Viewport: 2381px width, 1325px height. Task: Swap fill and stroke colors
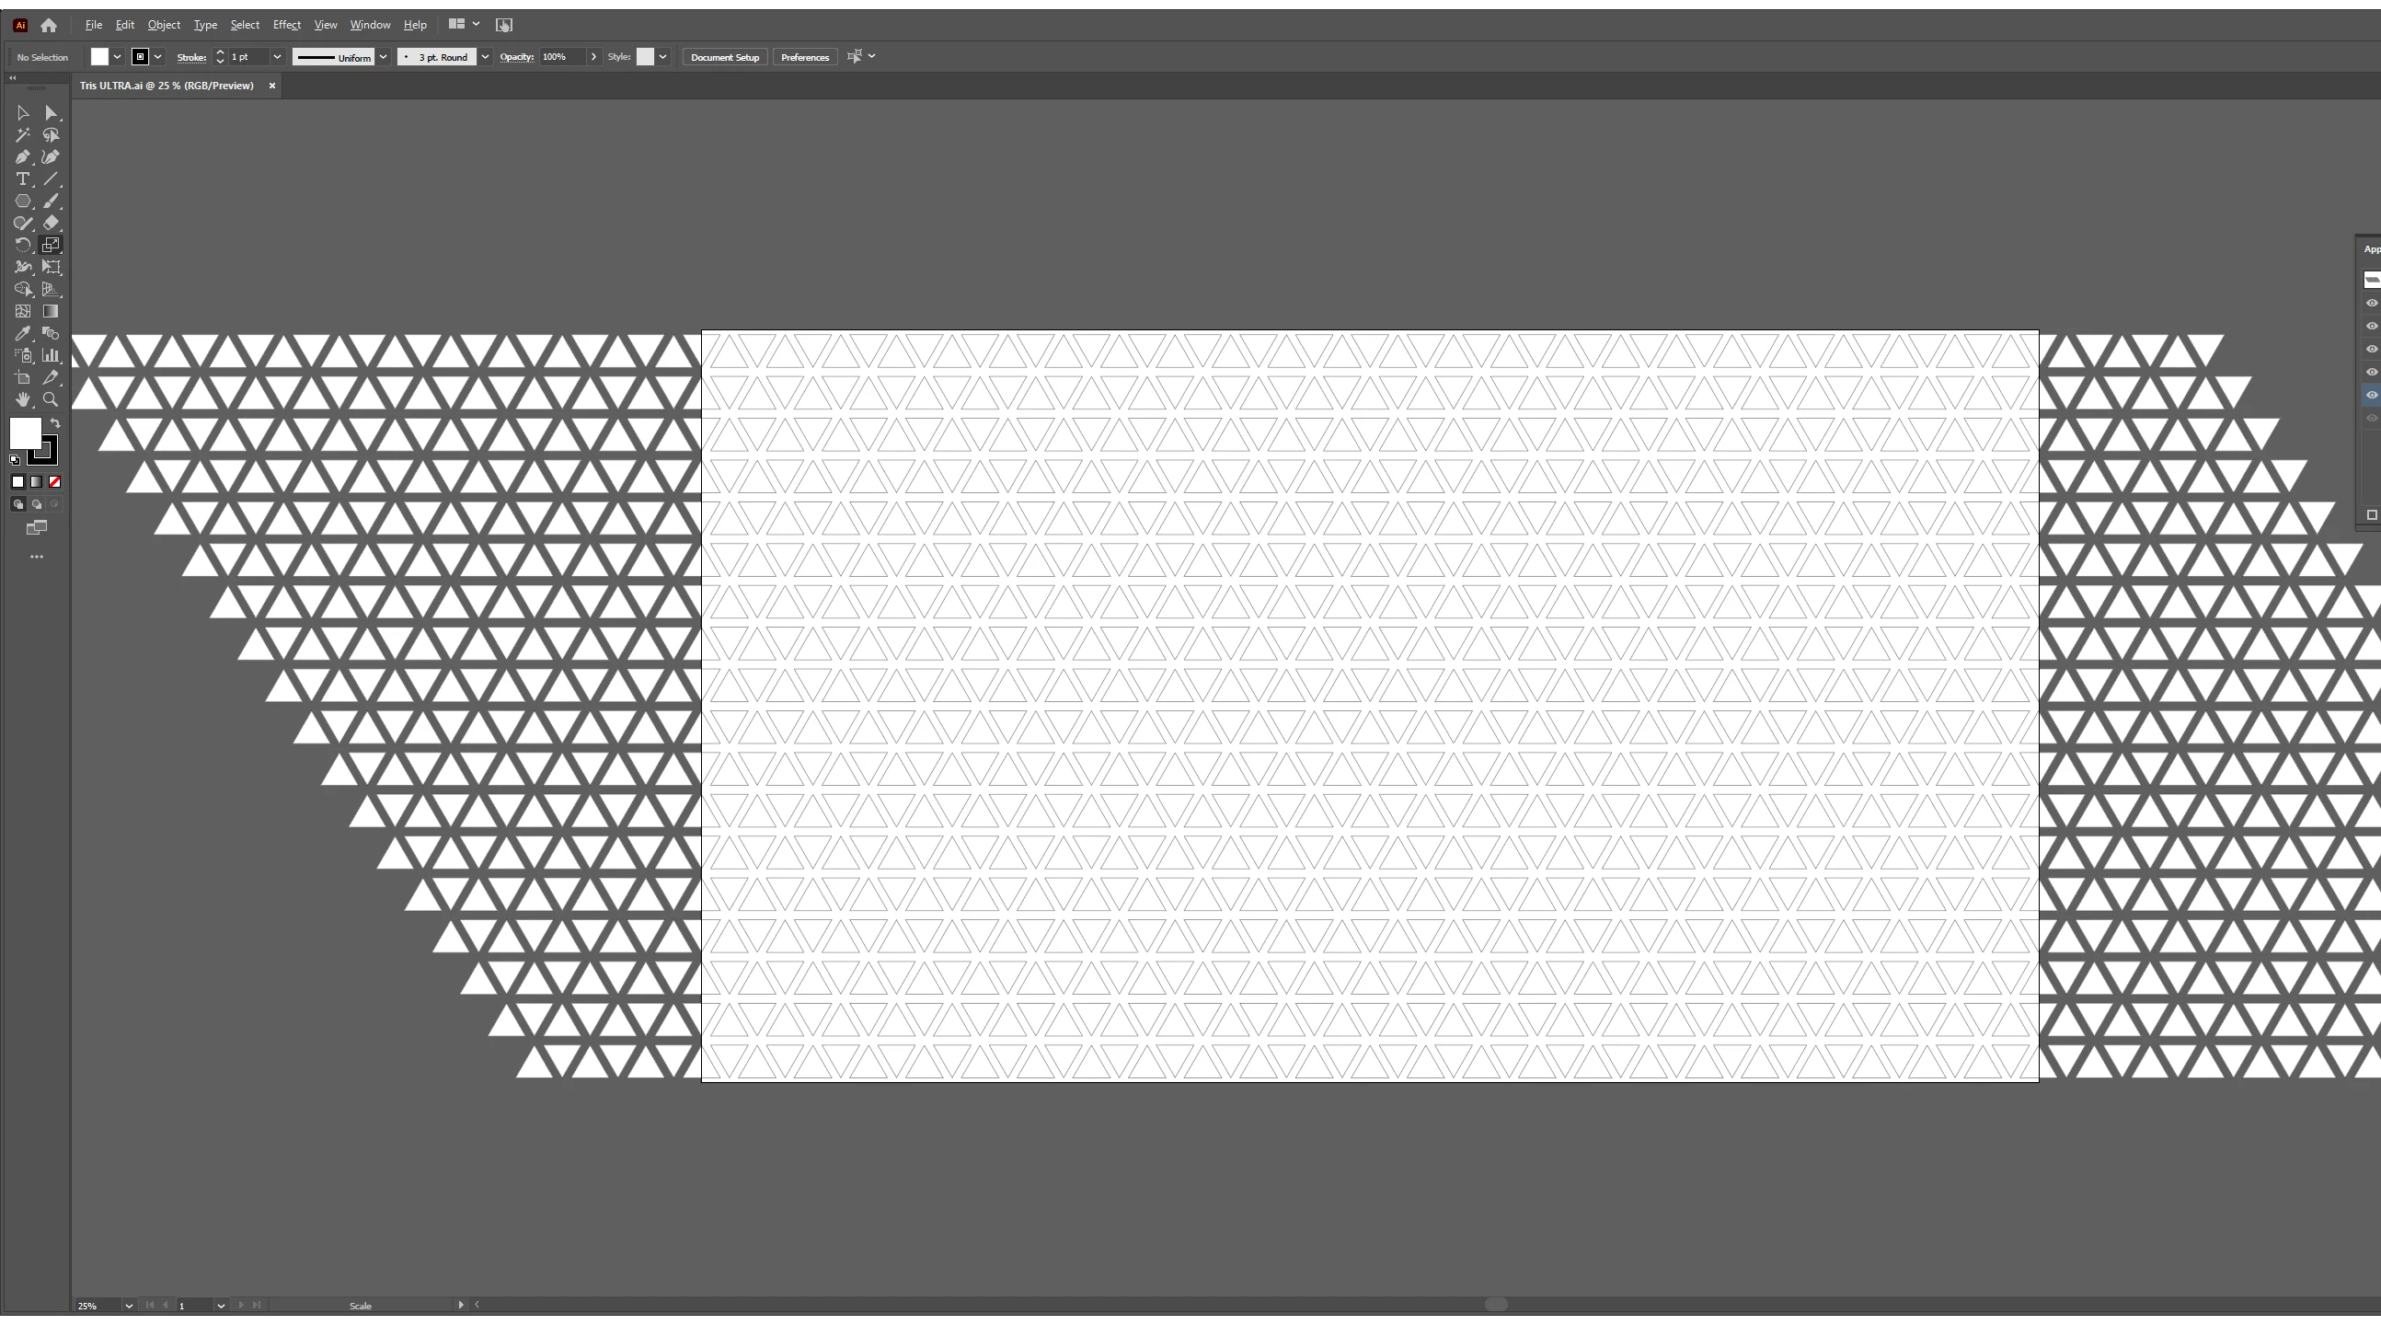pos(55,423)
